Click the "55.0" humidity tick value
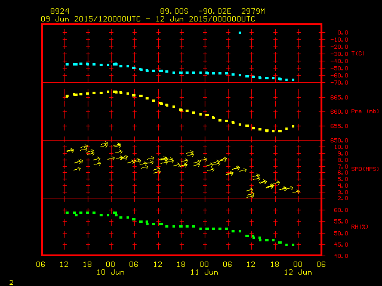The image size is (382, 286). tap(341, 222)
